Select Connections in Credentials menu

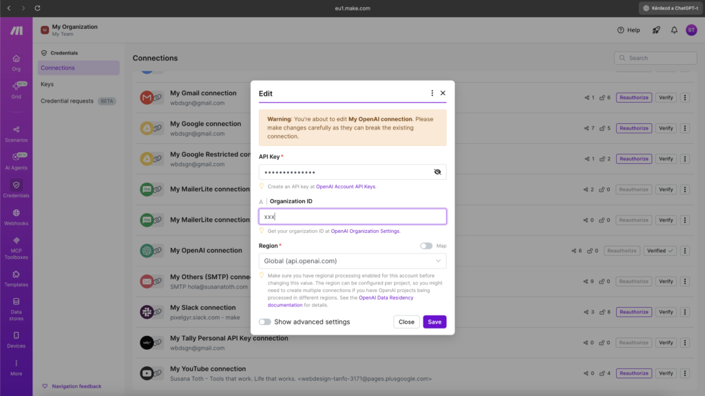point(78,68)
